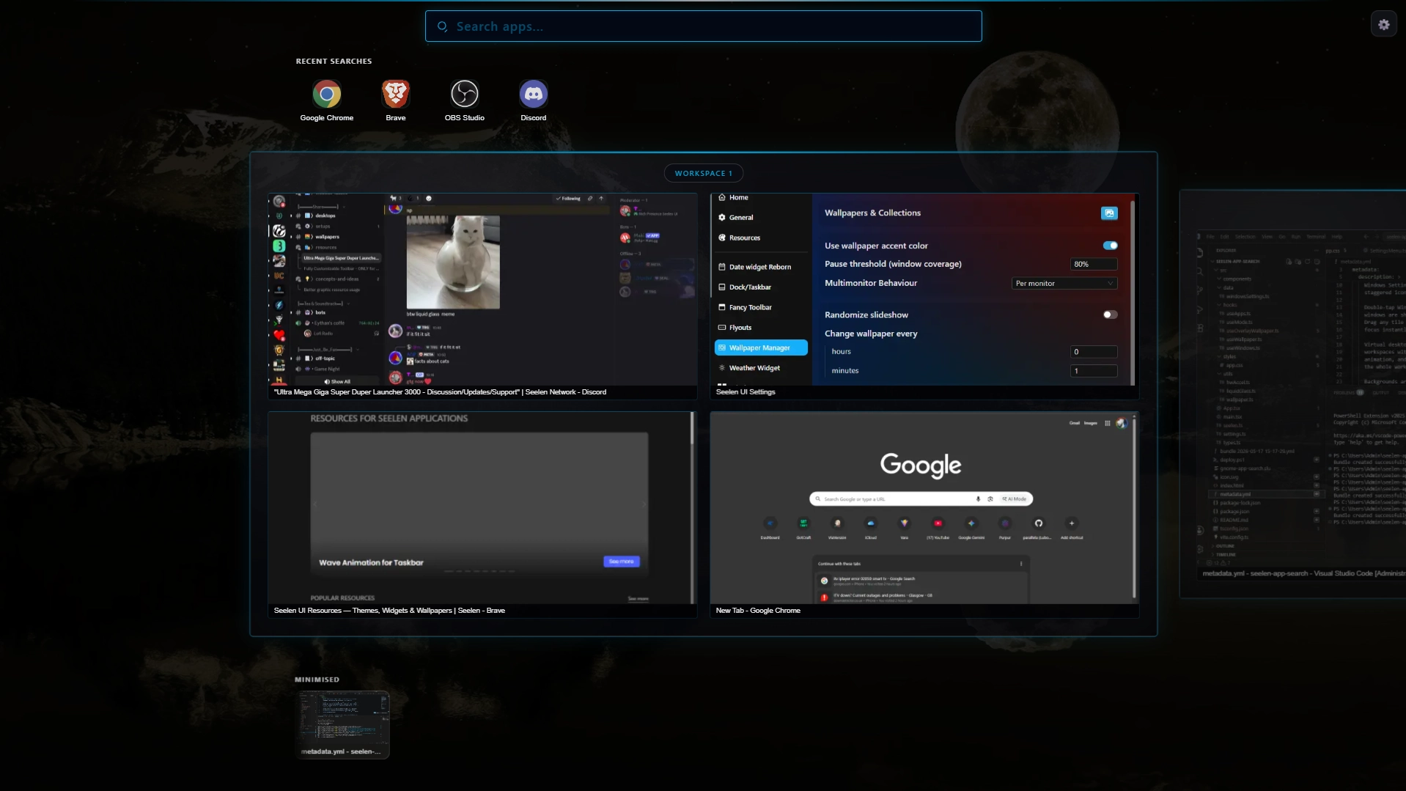Viewport: 1406px width, 791px height.
Task: Open GotCraft shortcut on New Tab
Action: 803,528
